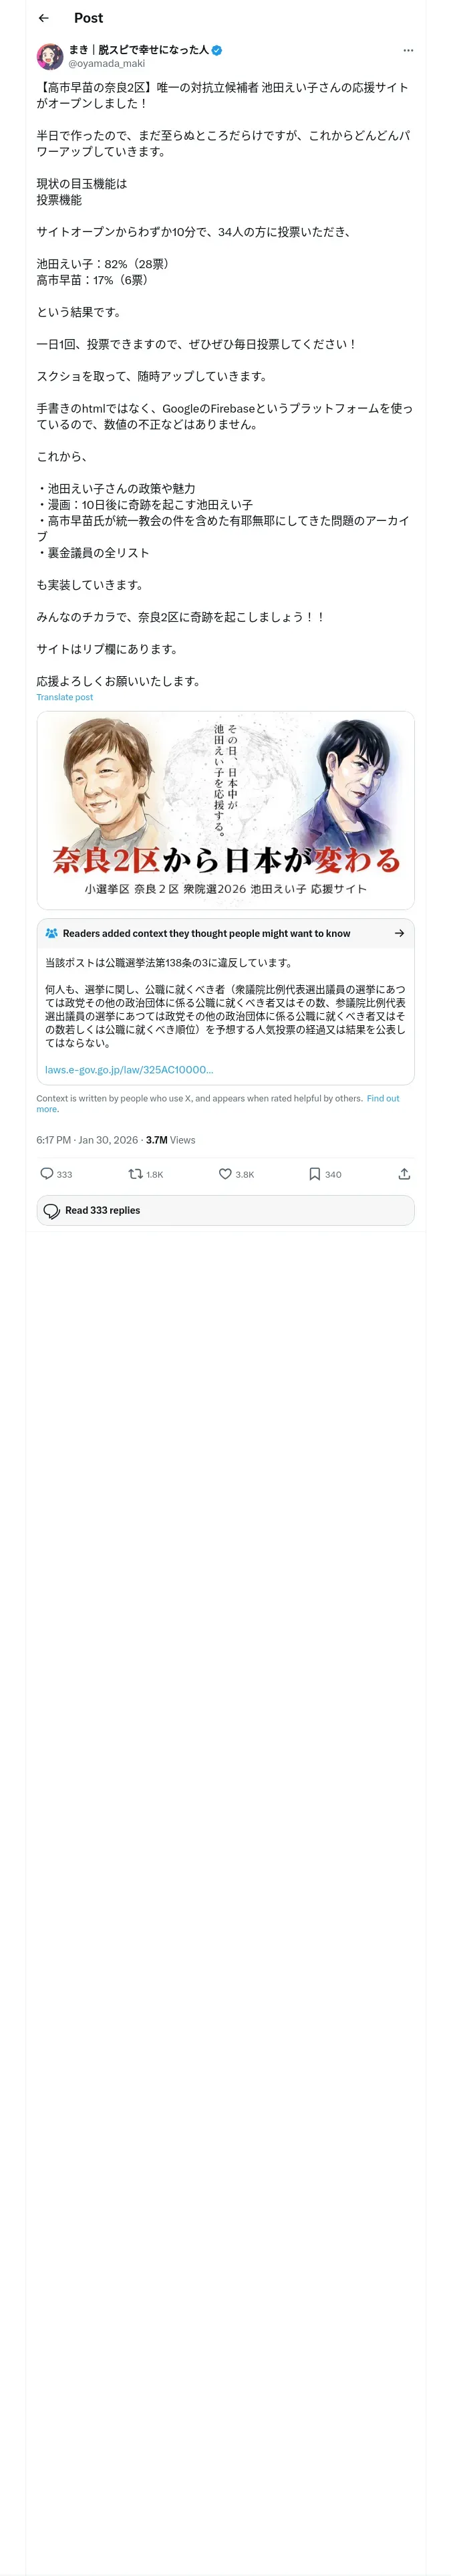Bookmark this post
This screenshot has width=451, height=2576.
point(314,1173)
